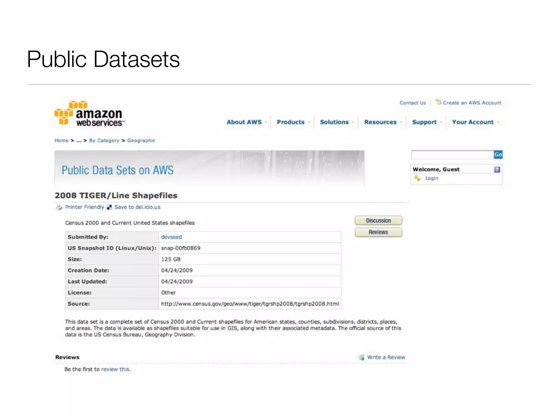558x418 pixels.
Task: Click the Submitted By label cell
Action: 112,237
